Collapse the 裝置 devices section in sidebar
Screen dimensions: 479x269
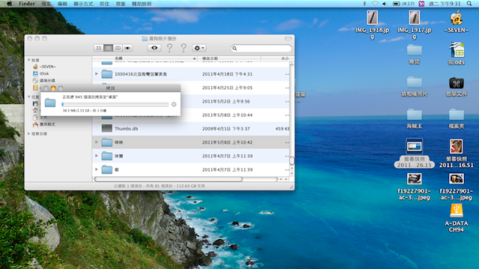click(29, 60)
